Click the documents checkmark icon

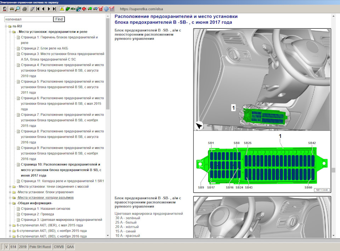click(x=32, y=9)
